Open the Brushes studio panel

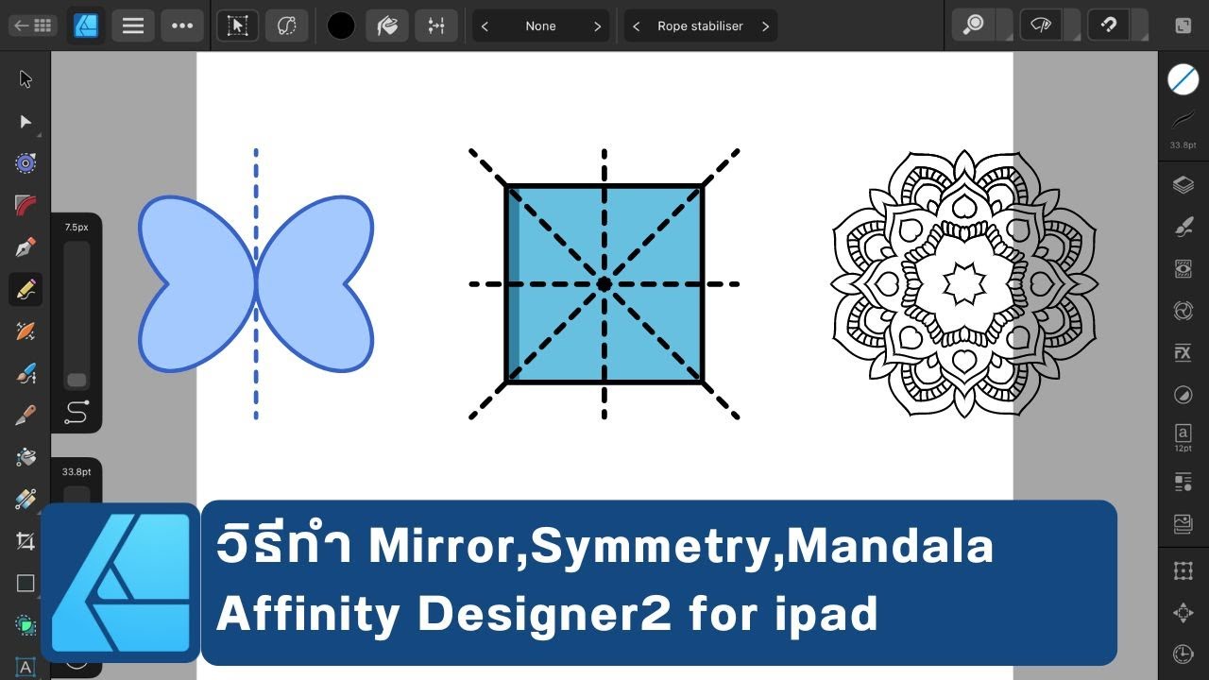[1183, 227]
